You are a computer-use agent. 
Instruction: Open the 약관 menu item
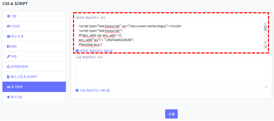(x=34, y=57)
